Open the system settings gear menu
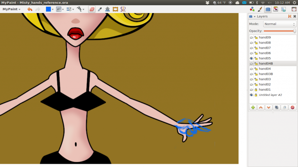Image resolution: width=298 pixels, height=167 pixels. pos(295,3)
